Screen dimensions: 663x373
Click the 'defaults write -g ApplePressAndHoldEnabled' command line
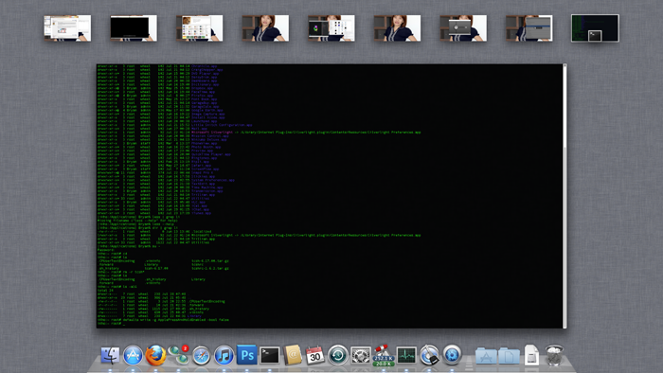click(163, 320)
